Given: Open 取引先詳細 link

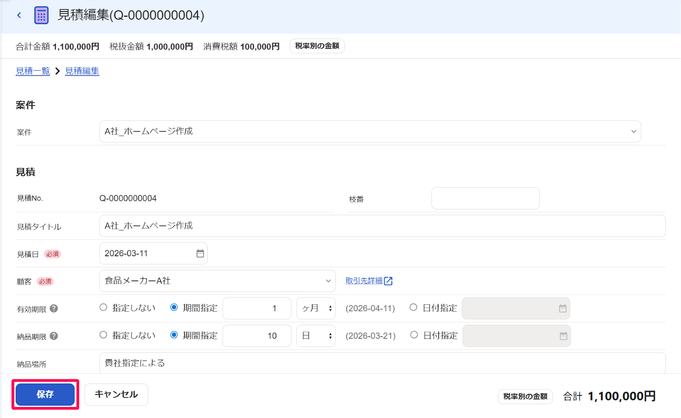Looking at the screenshot, I should click(x=364, y=281).
